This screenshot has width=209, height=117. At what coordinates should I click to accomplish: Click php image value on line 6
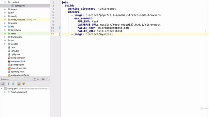(x=123, y=15)
